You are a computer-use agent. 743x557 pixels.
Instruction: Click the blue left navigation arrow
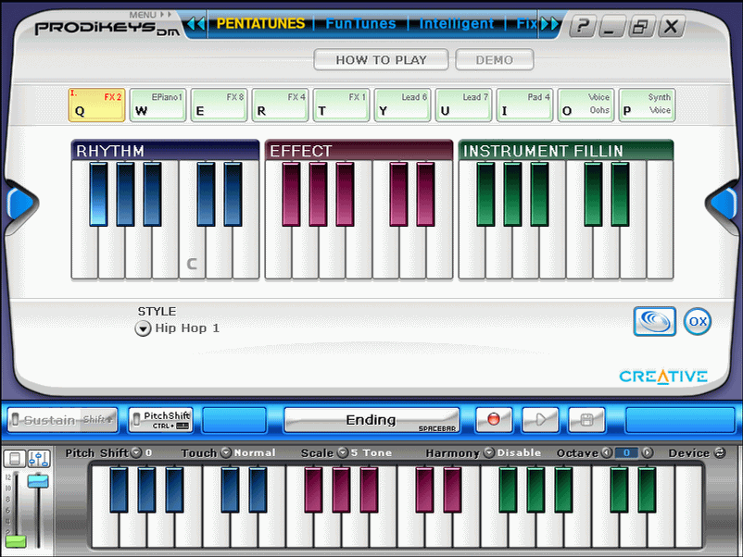coord(19,204)
